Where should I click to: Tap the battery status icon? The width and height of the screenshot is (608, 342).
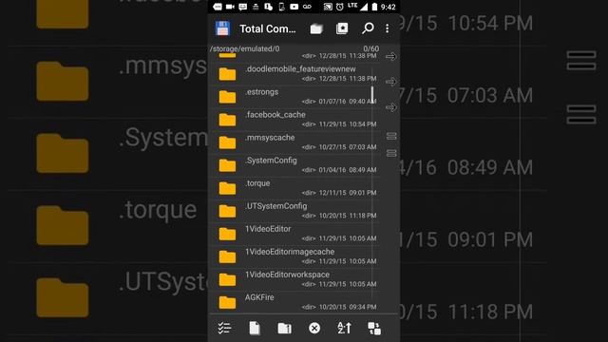pos(374,7)
